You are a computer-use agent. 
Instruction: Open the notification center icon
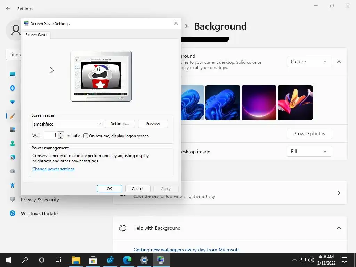(345, 260)
